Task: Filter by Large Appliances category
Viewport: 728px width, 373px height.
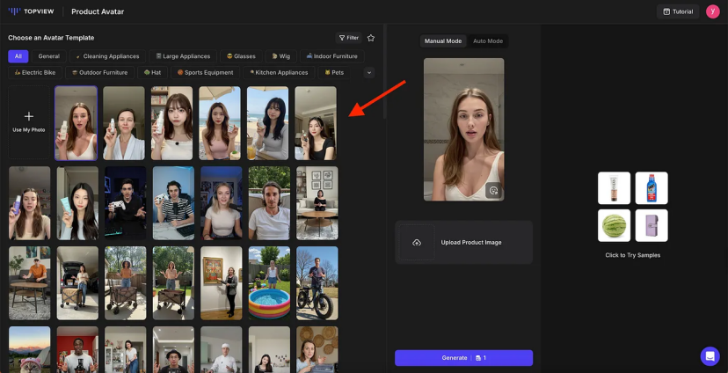Action: (x=183, y=56)
